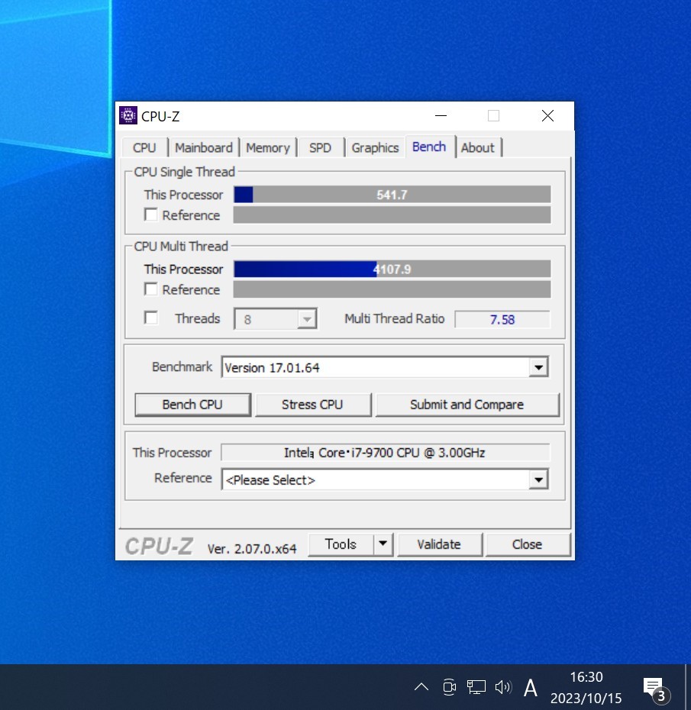This screenshot has height=710, width=691.
Task: Click the Multi Thread Reference bar
Action: 392,289
